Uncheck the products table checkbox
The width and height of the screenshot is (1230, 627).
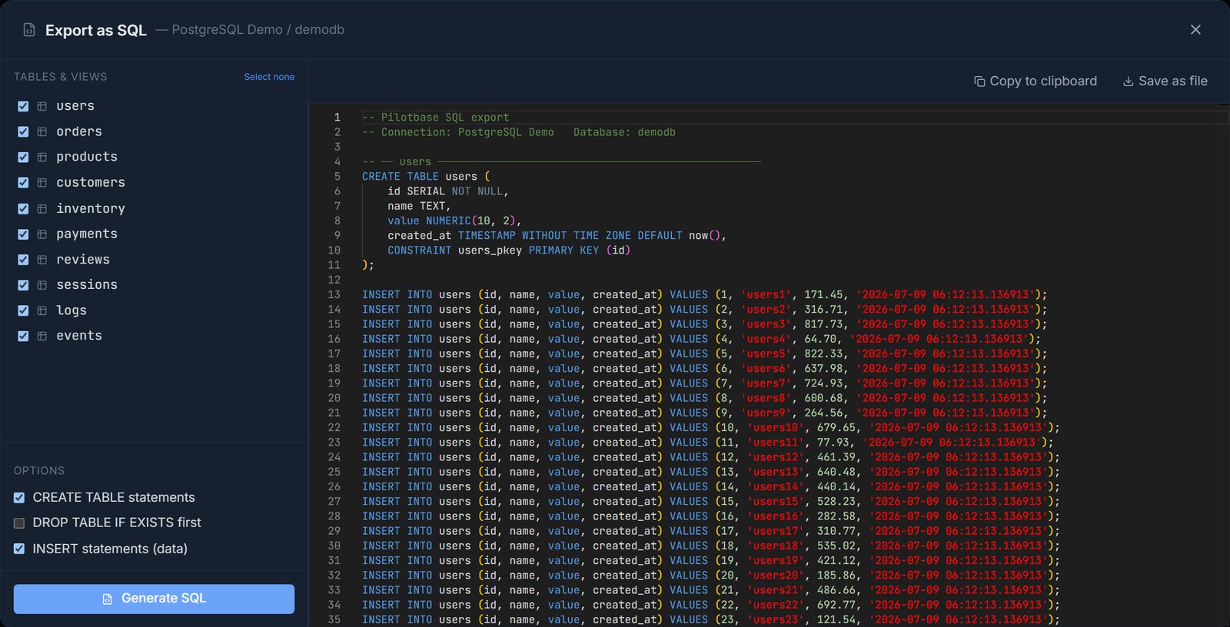[23, 157]
